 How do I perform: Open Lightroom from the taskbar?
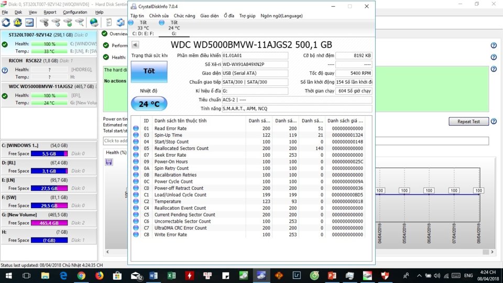[297, 276]
